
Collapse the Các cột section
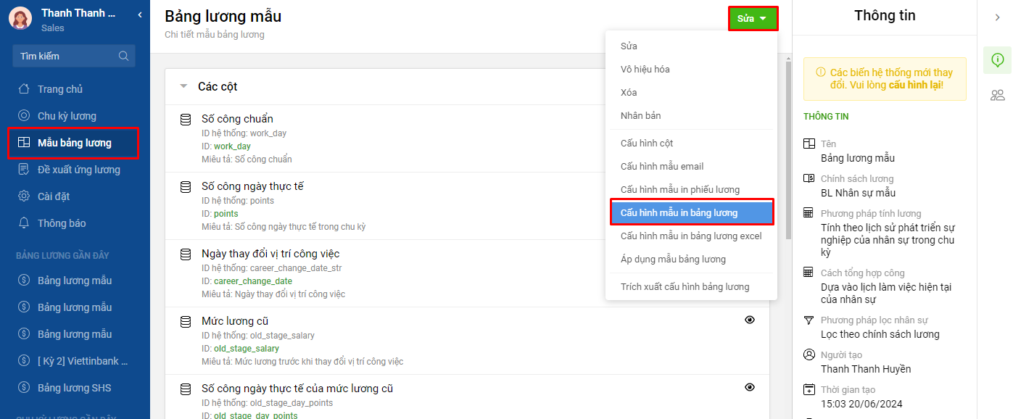click(x=183, y=86)
